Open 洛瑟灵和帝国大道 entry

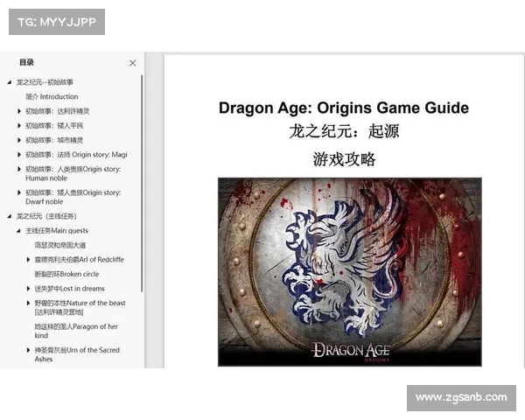[60, 245]
